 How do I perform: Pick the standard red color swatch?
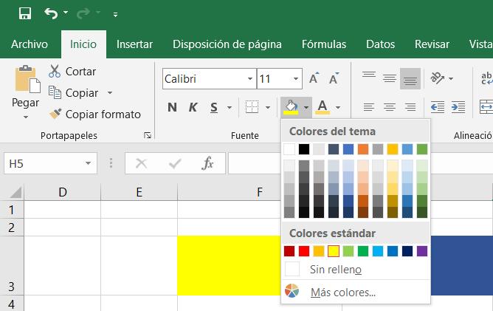point(304,251)
